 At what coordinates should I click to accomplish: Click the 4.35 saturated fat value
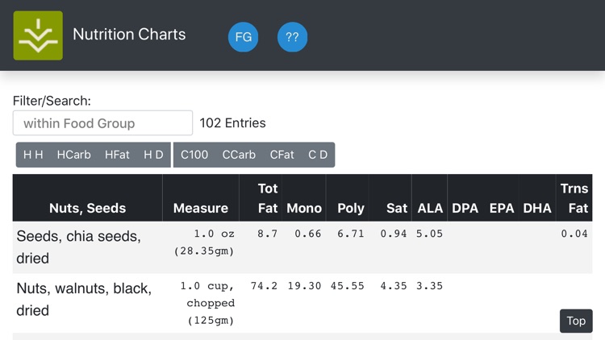(394, 286)
